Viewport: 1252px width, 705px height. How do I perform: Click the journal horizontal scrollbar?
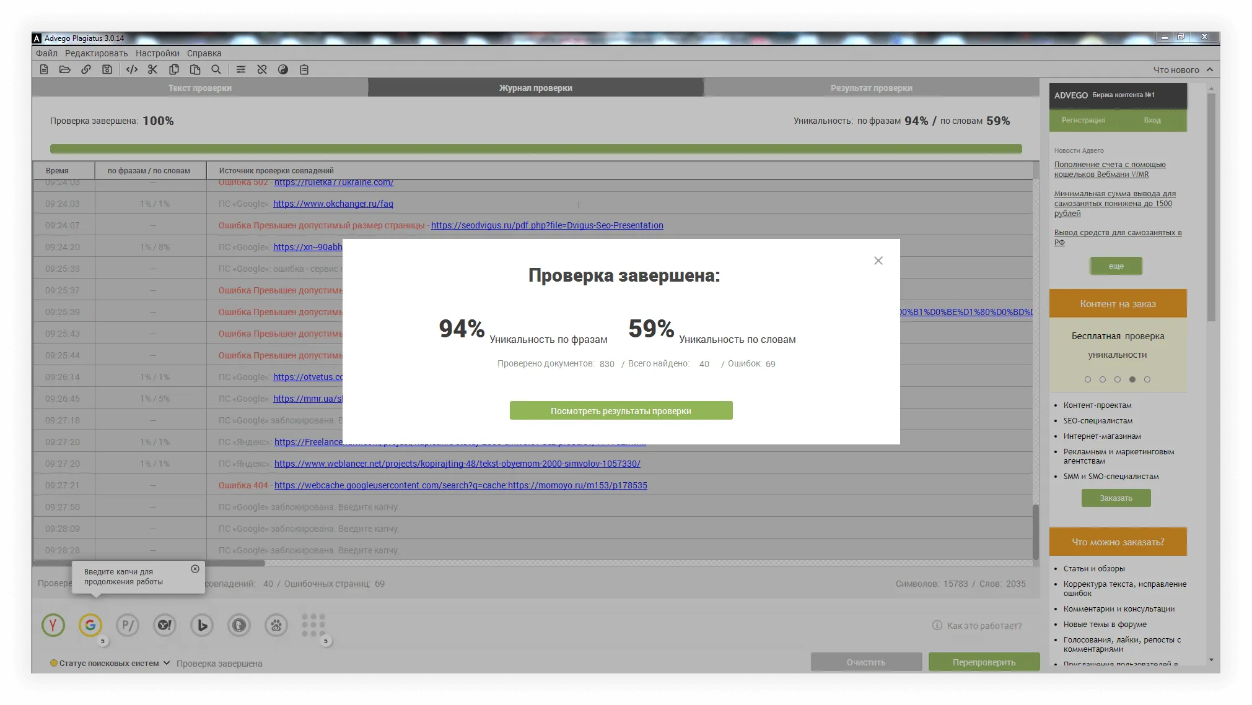149,563
